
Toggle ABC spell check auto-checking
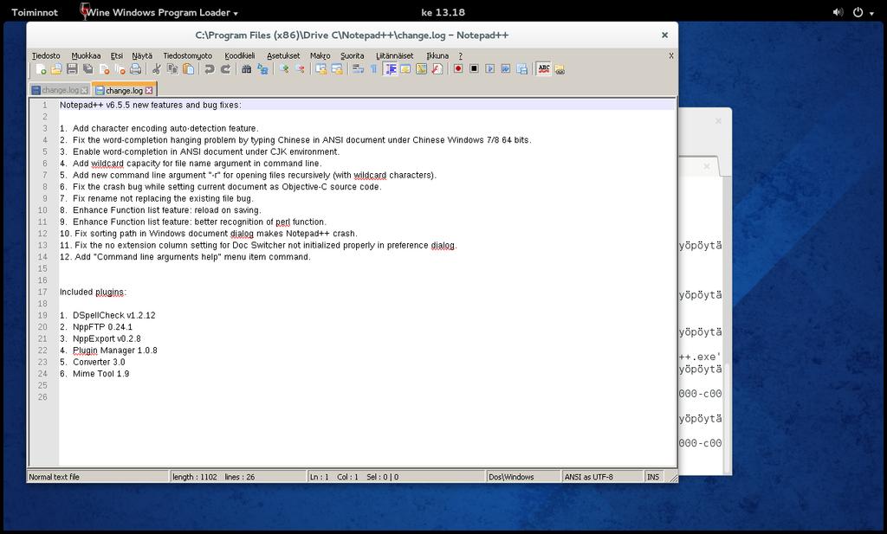(544, 69)
